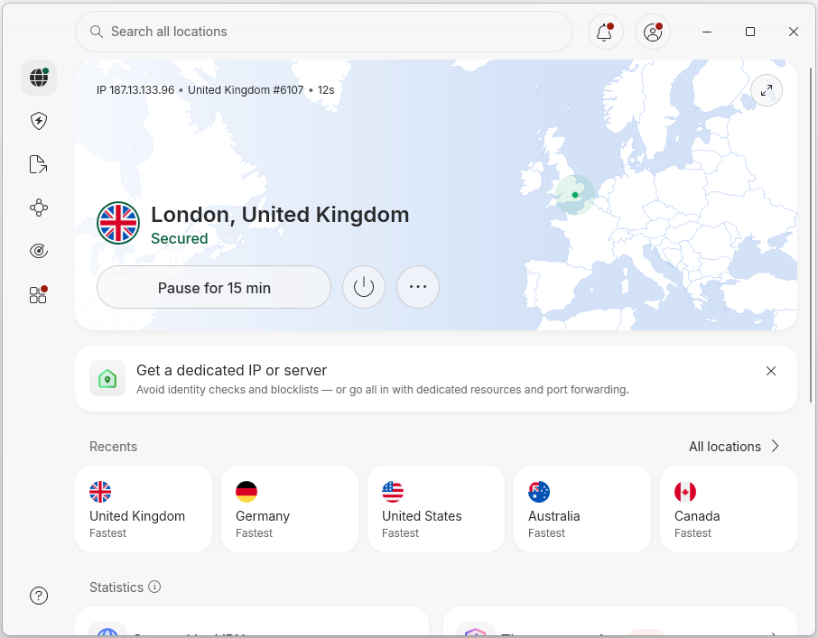
Task: Focus the Search all locations field
Action: (324, 32)
